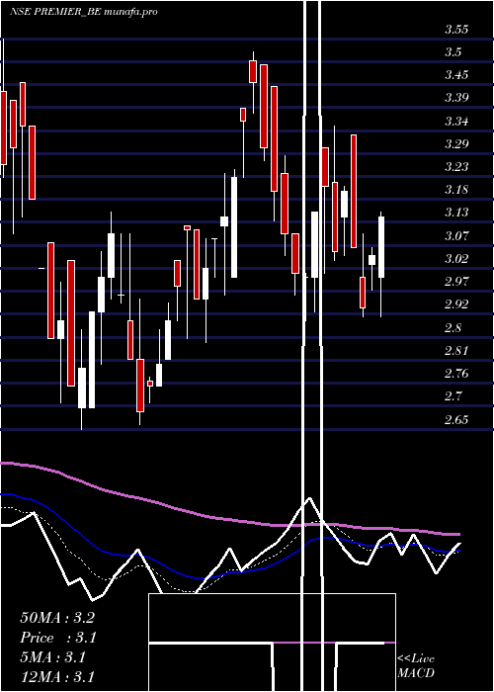Select the 2.92 price axis label
This screenshot has width=494, height=692.
(x=456, y=304)
